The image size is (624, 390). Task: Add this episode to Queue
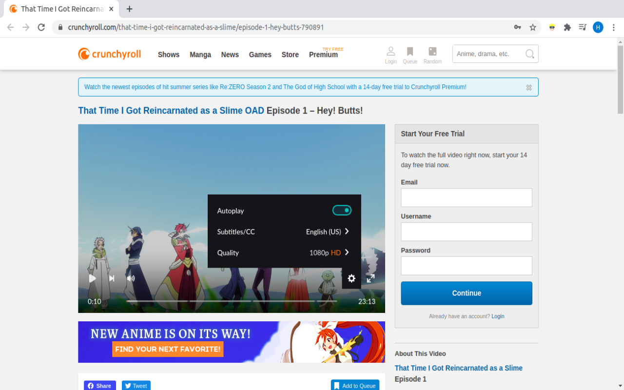355,386
